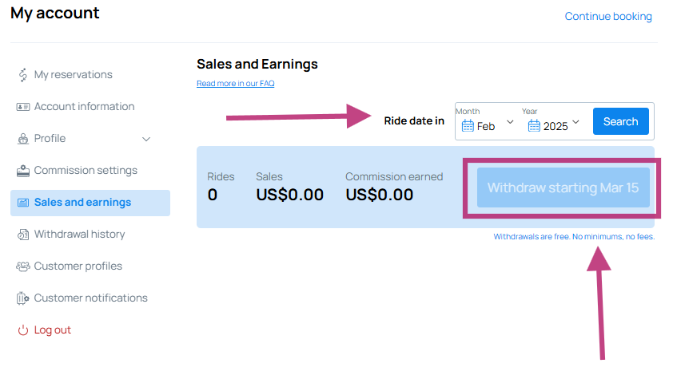Click the Month calendar icon
The height and width of the screenshot is (367, 673).
tap(468, 126)
